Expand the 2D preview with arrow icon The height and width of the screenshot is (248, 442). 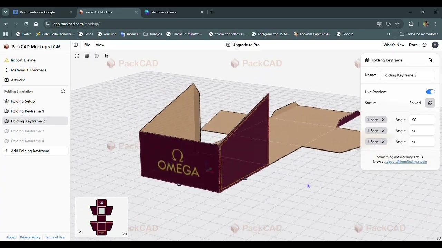tap(80, 232)
